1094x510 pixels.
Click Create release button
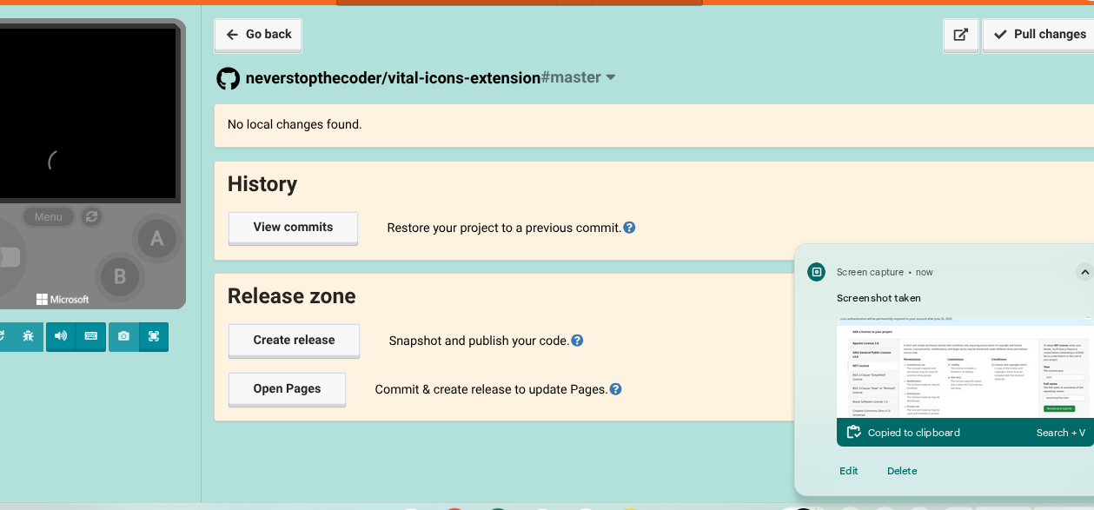[294, 341]
